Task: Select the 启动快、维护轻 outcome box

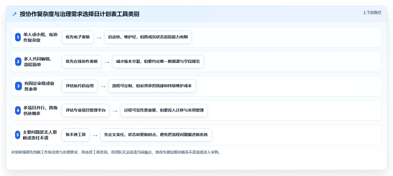Action: click(148, 37)
